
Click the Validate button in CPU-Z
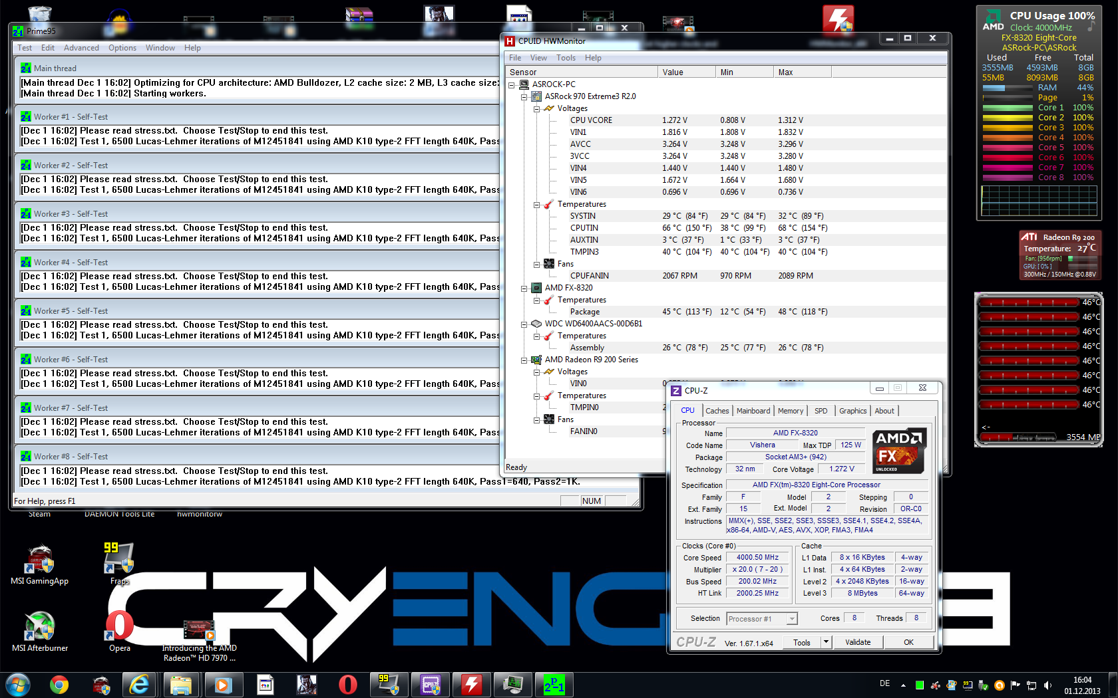pos(858,642)
